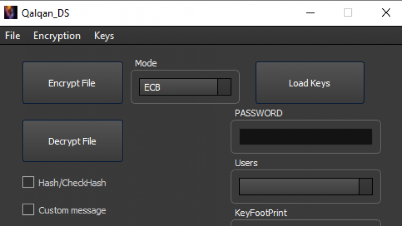This screenshot has height=226, width=402.
Task: Click the maximize button in title bar
Action: [348, 13]
